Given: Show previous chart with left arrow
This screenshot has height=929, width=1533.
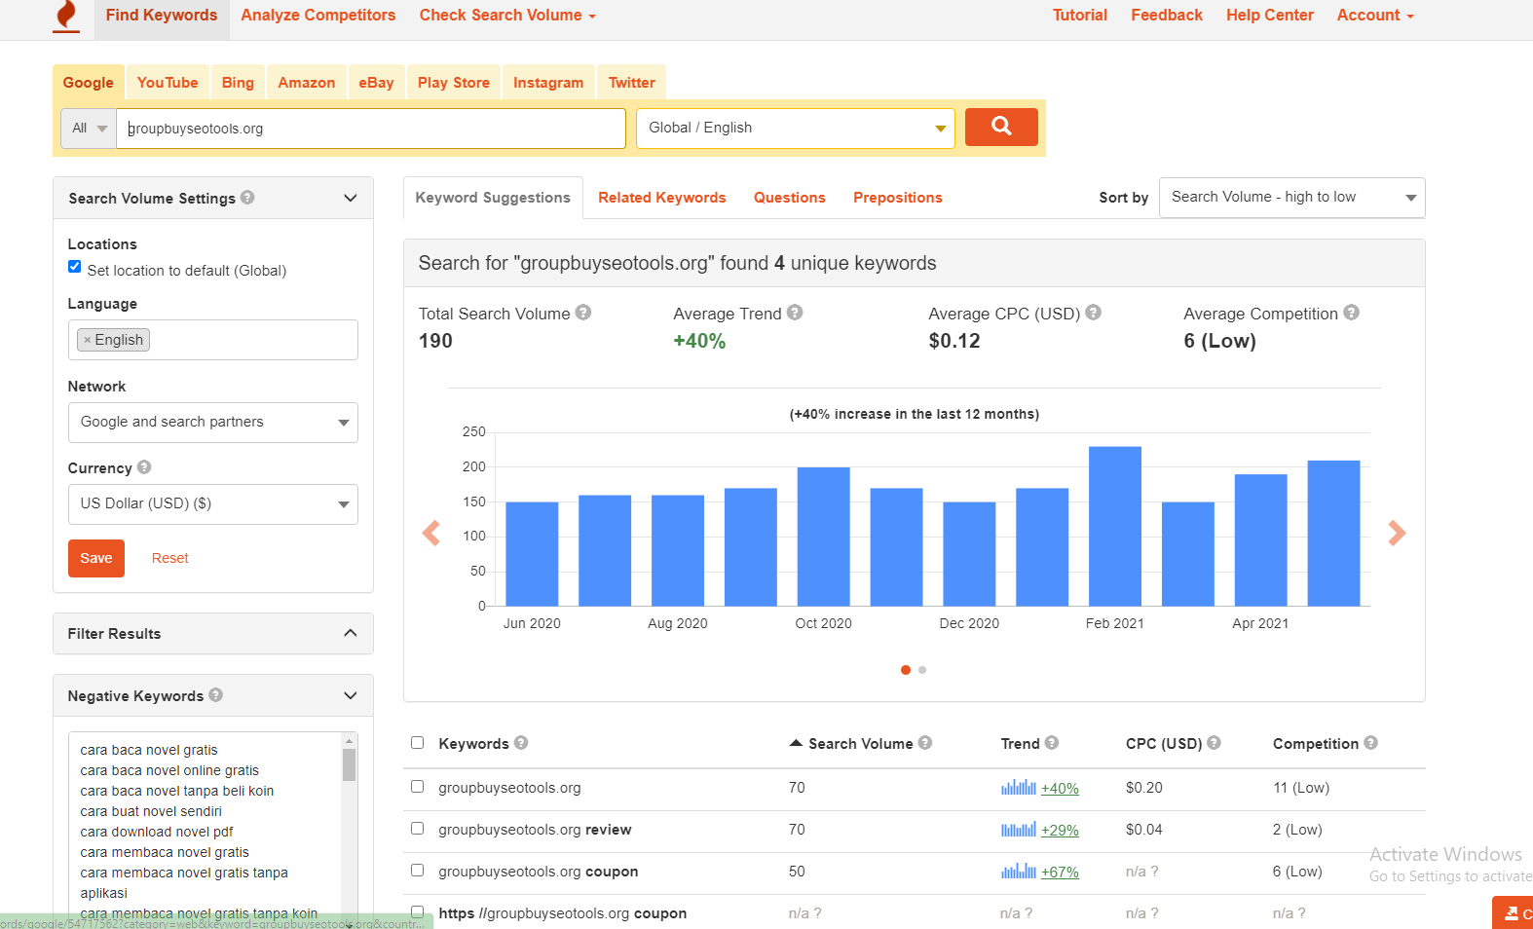Looking at the screenshot, I should pyautogui.click(x=430, y=533).
